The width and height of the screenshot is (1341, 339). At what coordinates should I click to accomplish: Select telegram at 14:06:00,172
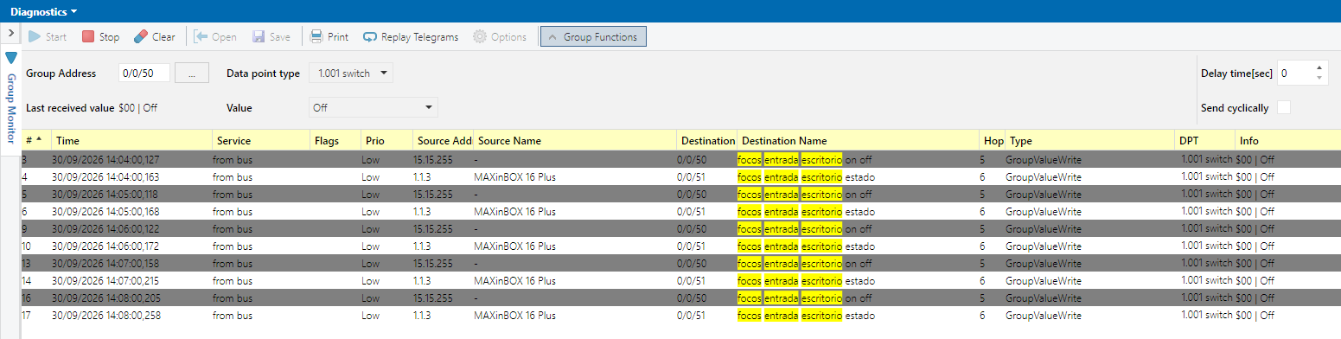click(681, 246)
